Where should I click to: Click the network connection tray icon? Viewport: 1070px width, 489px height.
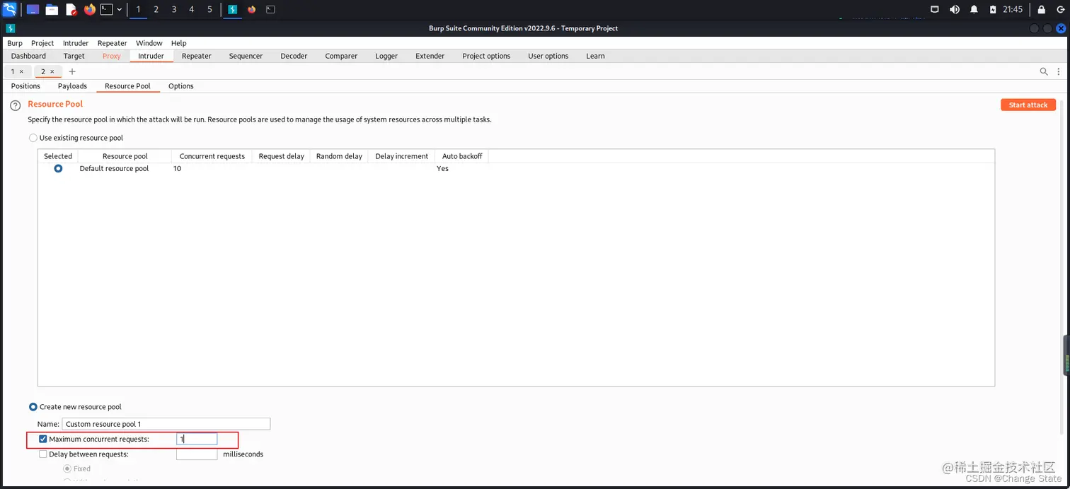[x=934, y=9]
